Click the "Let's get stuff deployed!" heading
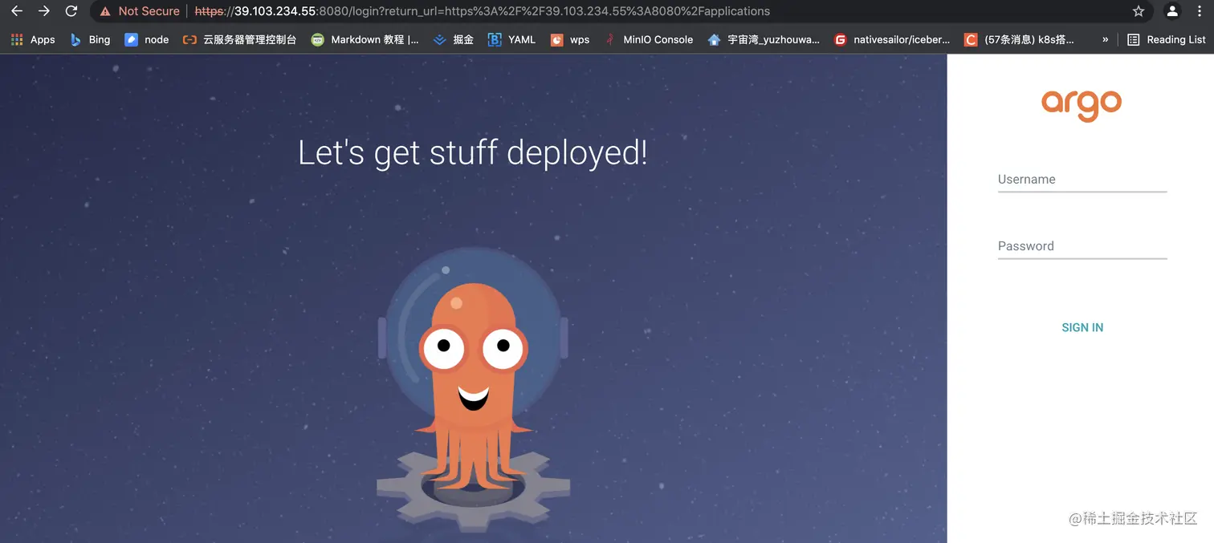The height and width of the screenshot is (543, 1214). 472,152
